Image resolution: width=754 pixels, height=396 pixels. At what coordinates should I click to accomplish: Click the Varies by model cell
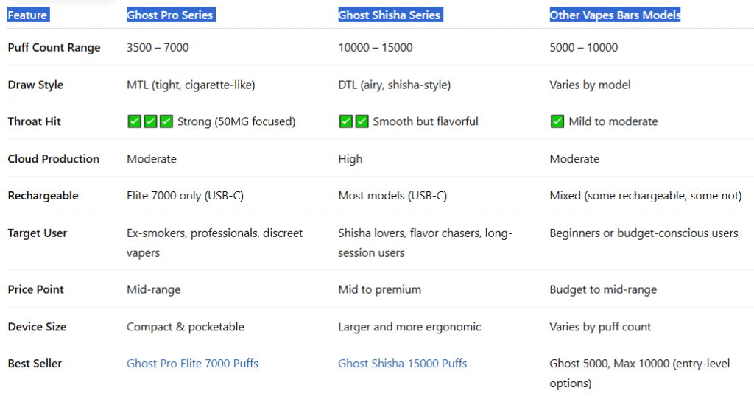(590, 85)
